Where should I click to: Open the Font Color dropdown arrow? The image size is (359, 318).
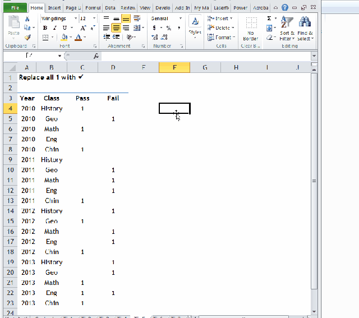click(x=85, y=37)
